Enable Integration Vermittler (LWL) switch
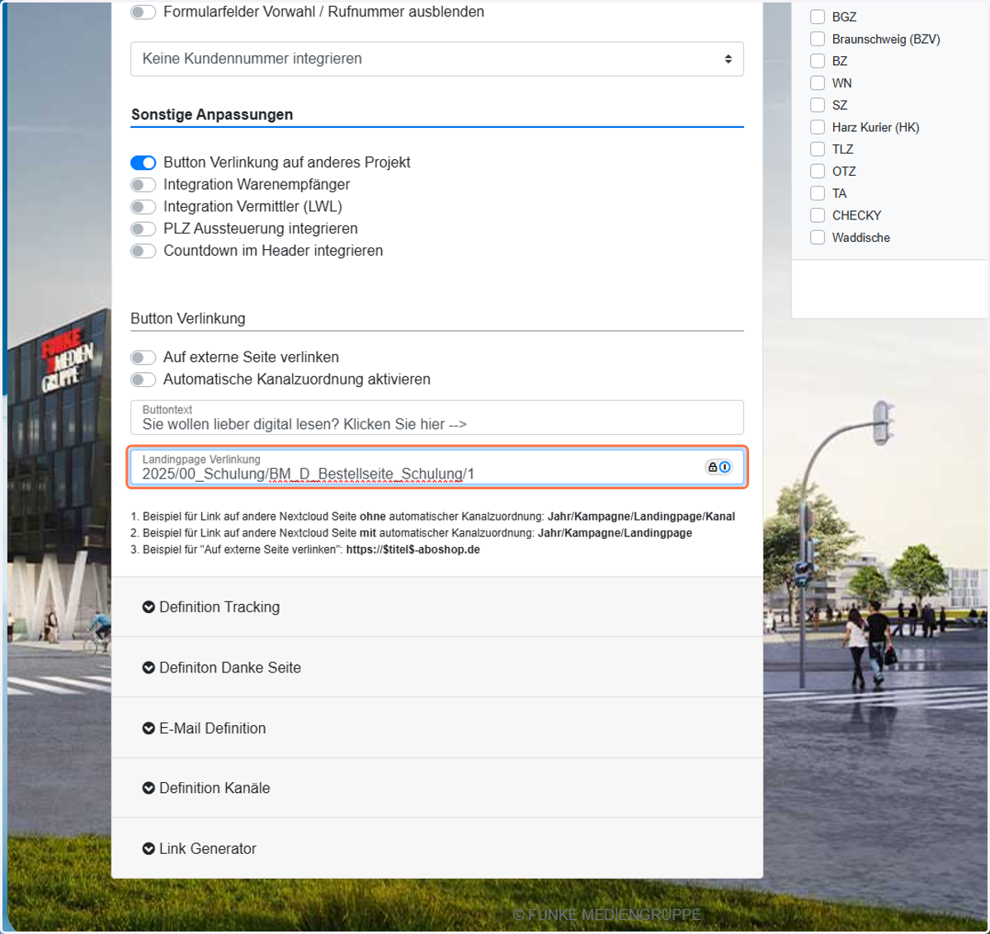This screenshot has width=990, height=934. pyautogui.click(x=144, y=207)
